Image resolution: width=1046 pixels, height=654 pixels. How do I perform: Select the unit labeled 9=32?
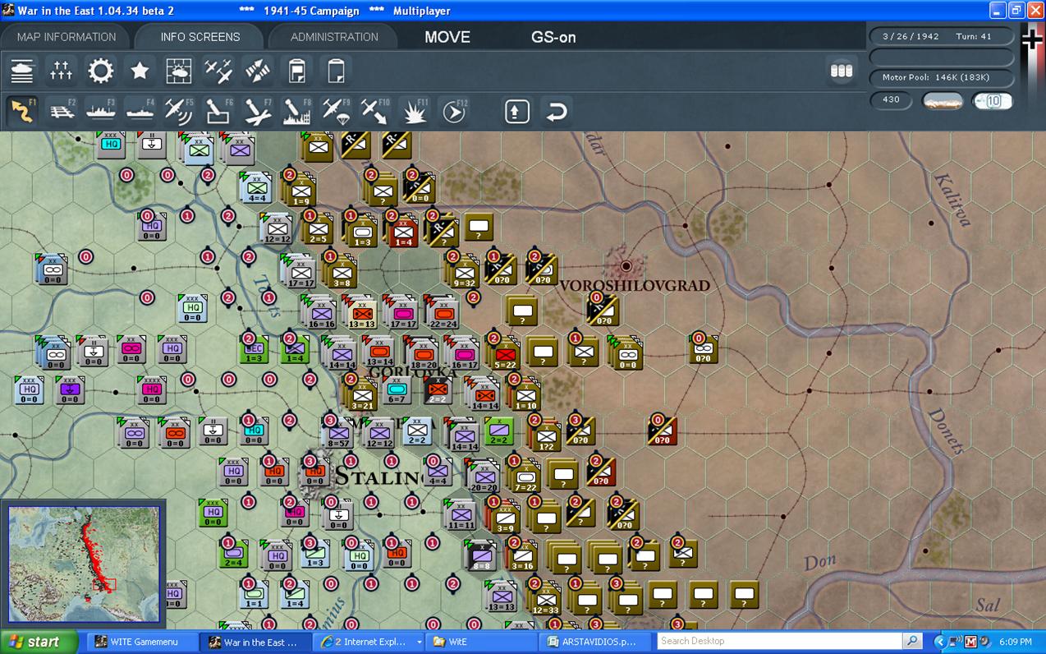(465, 272)
